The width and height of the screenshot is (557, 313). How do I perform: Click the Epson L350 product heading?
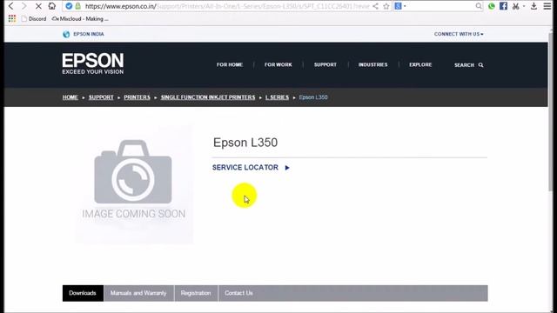(x=245, y=143)
